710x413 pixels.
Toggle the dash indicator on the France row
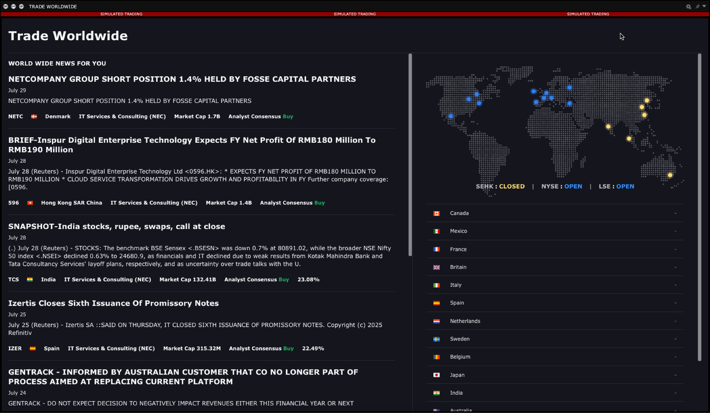[x=676, y=249]
